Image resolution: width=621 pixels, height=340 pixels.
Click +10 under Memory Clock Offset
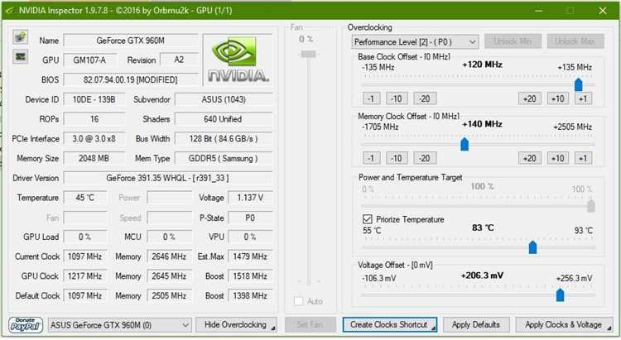557,158
